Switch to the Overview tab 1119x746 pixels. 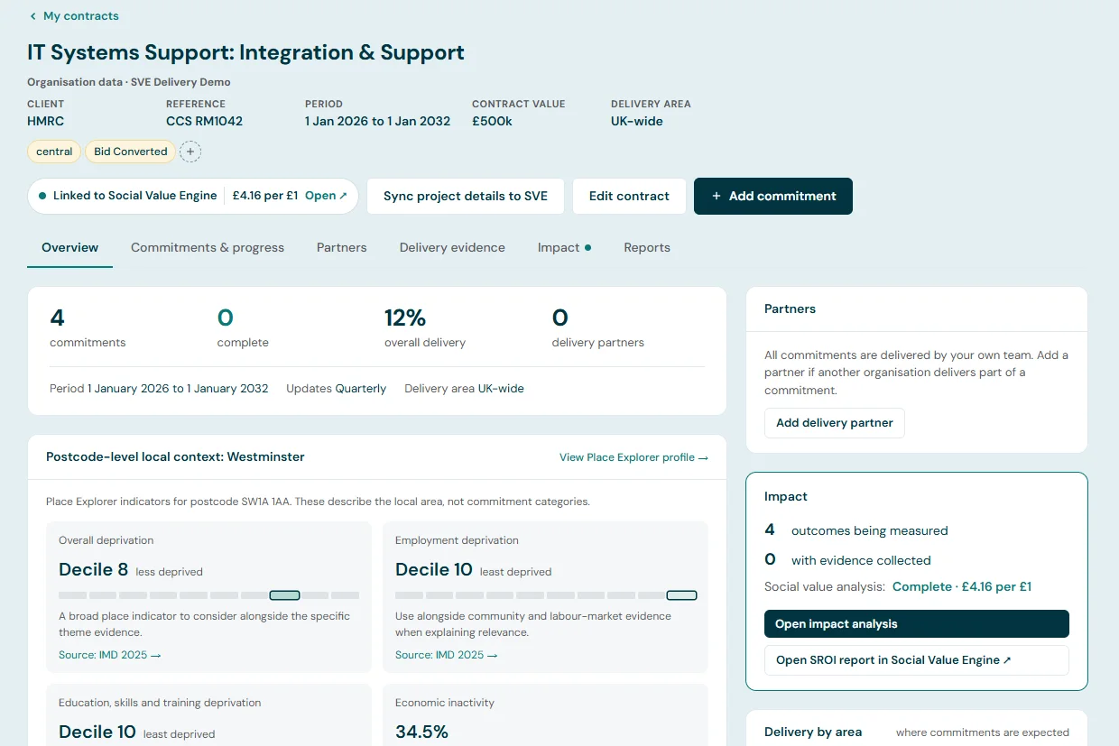pyautogui.click(x=69, y=247)
